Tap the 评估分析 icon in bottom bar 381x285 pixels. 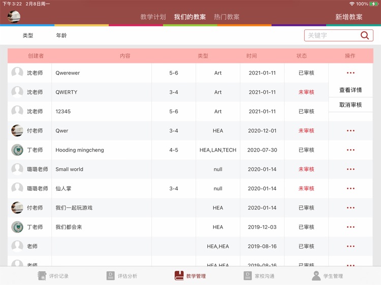click(x=110, y=276)
